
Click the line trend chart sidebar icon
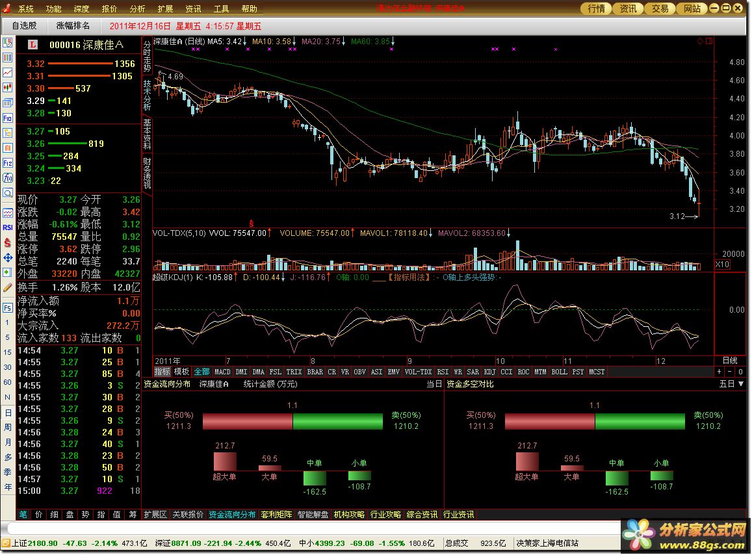click(x=7, y=72)
